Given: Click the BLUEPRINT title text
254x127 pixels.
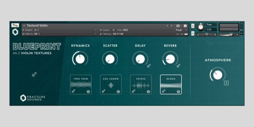Looking at the screenshot, I should click(37, 46).
